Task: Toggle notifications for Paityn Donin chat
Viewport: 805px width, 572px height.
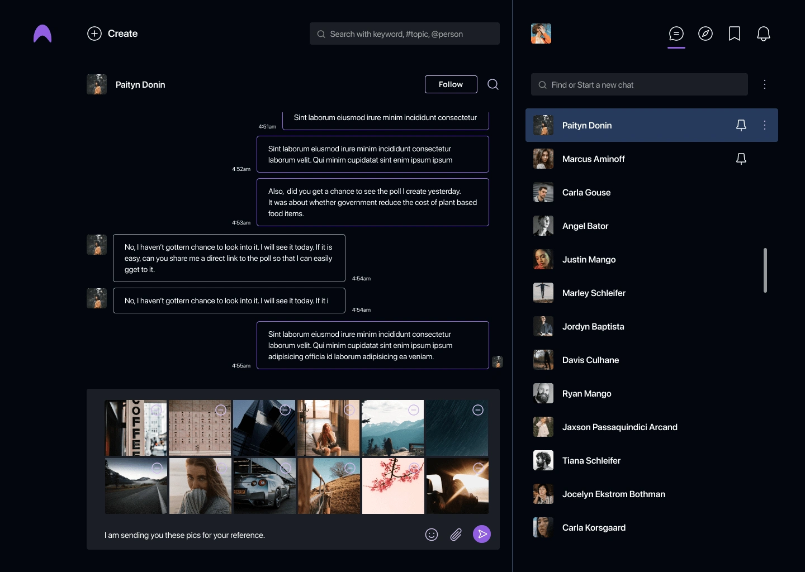Action: (741, 125)
